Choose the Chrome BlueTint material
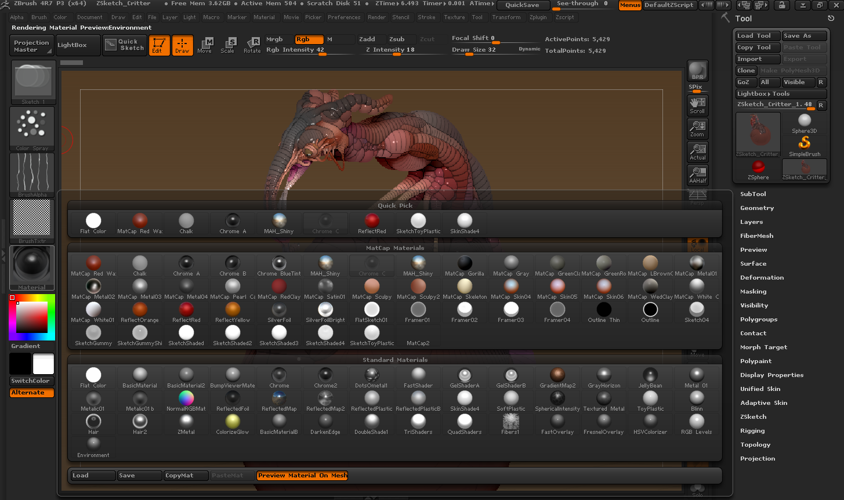The image size is (844, 500). click(x=279, y=266)
